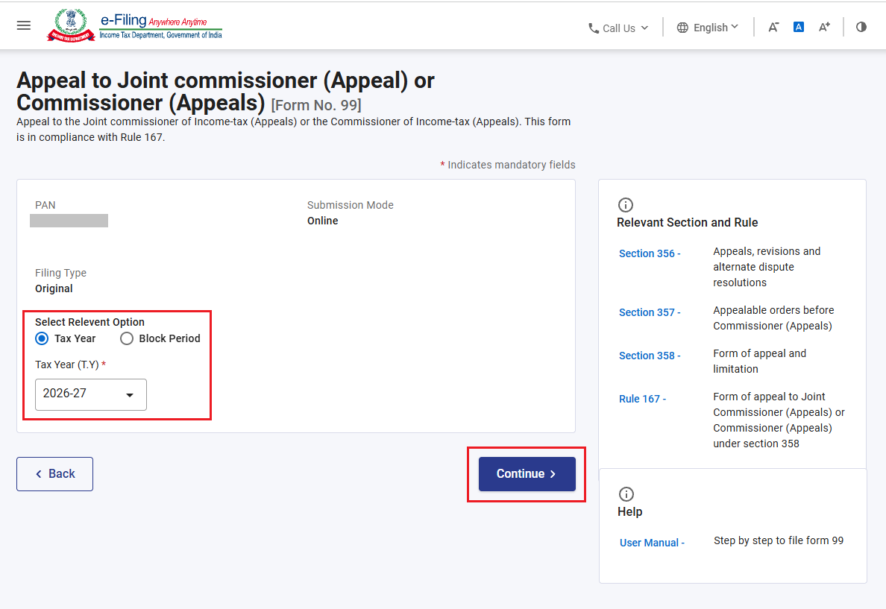Toggle high contrast mode icon
886x609 pixels.
pos(861,27)
